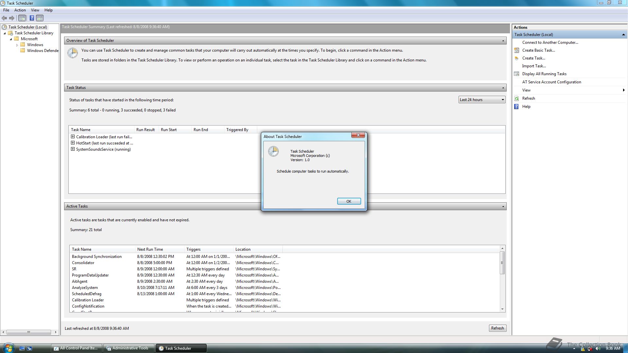The width and height of the screenshot is (628, 353).
Task: Expand the Windows tree node arrow
Action: coord(17,45)
